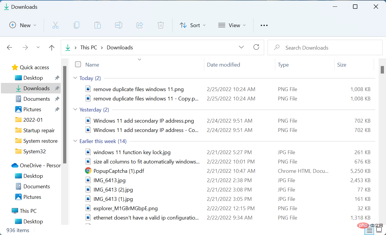Screen dimensions: 386x235
Task: Select the IMG_6413 (2).jpg file
Action: click(113, 190)
